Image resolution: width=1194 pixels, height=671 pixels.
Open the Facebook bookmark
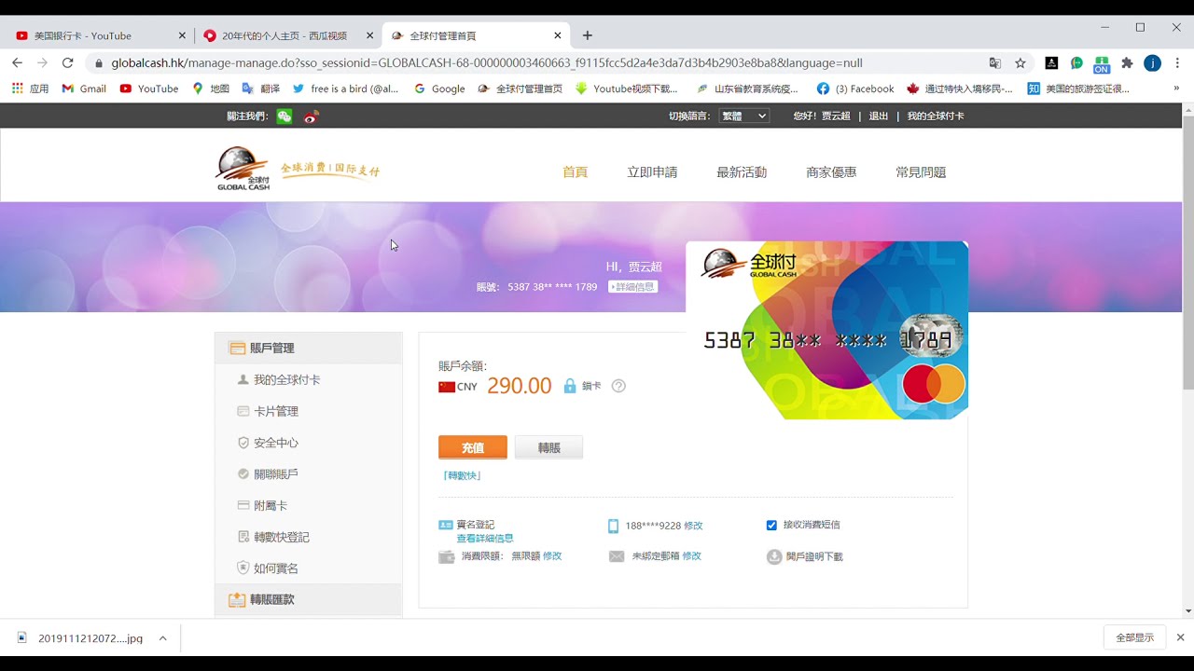coord(855,89)
